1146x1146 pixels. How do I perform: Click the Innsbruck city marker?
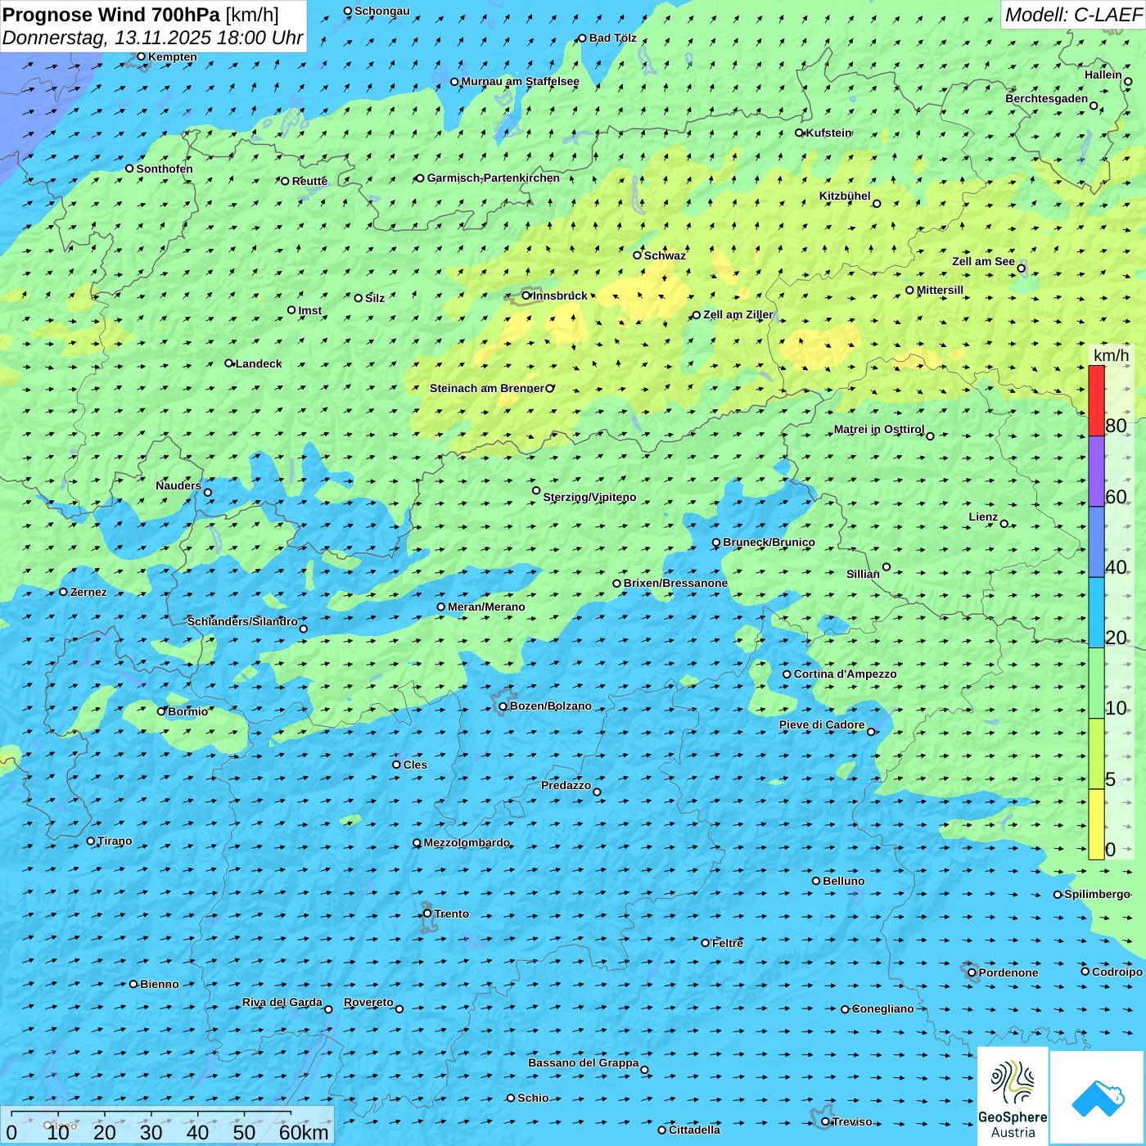coord(526,296)
